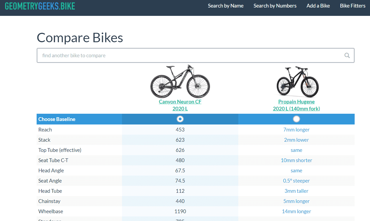Click the '10mm shorter' Seat Tube value
The image size is (370, 221).
[296, 160]
